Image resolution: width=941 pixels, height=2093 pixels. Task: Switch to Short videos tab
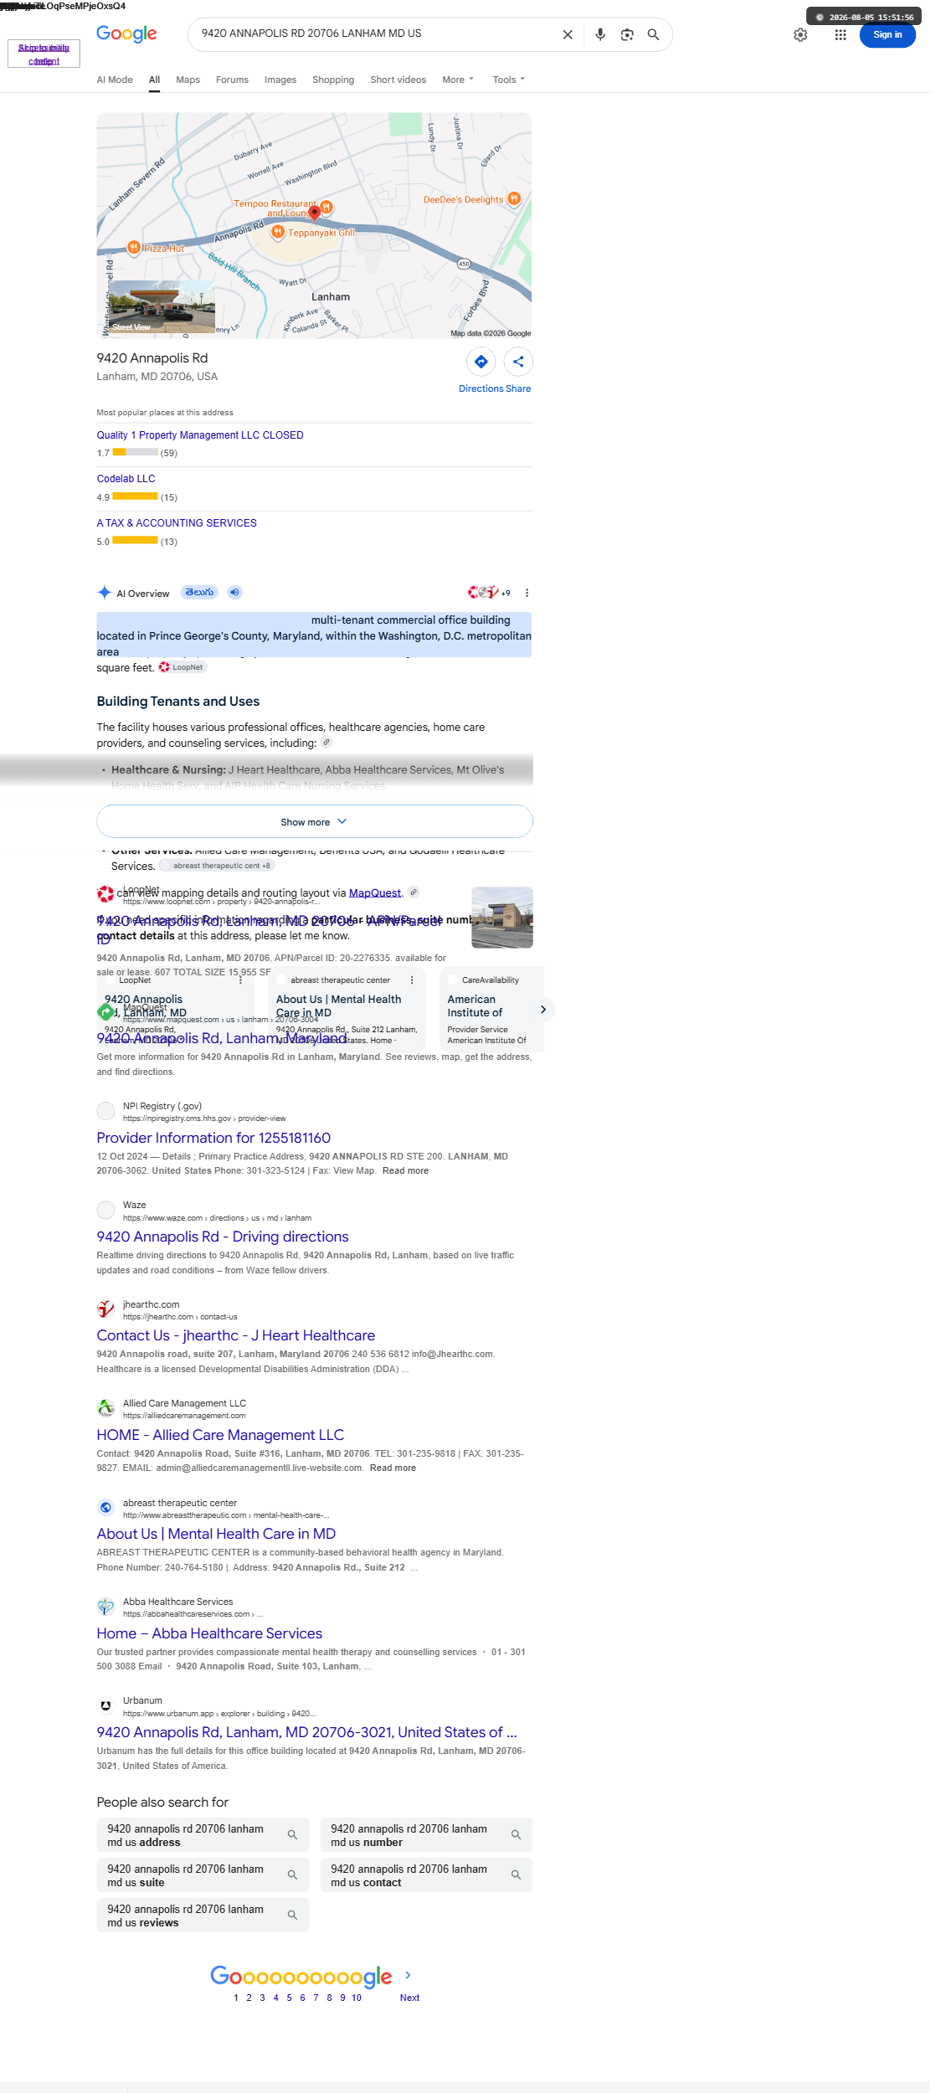[399, 80]
